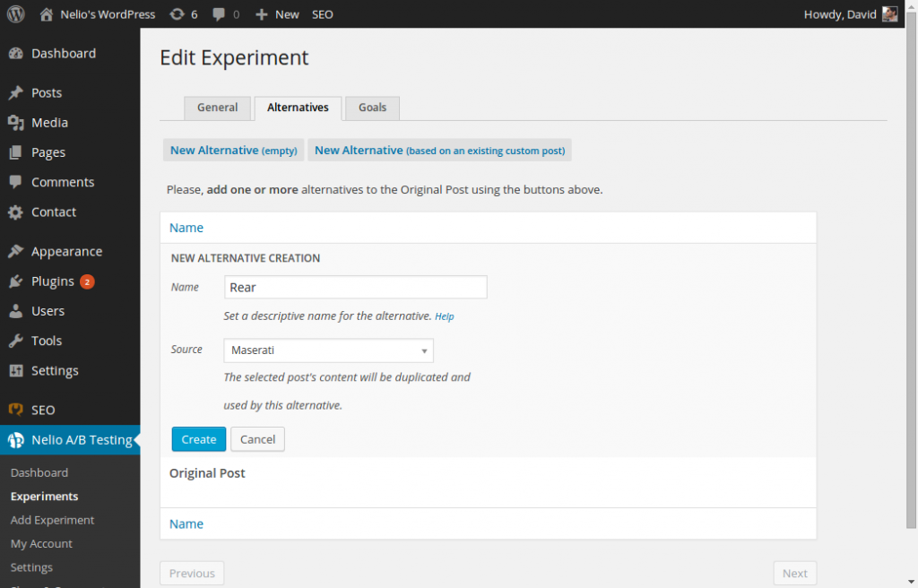Image resolution: width=918 pixels, height=588 pixels.
Task: Expand the Source dropdown showing Maserati
Action: pyautogui.click(x=329, y=350)
